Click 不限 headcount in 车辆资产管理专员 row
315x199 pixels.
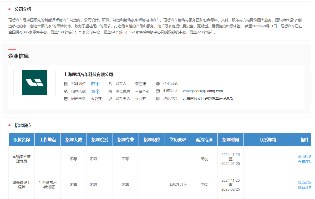[x=74, y=159]
